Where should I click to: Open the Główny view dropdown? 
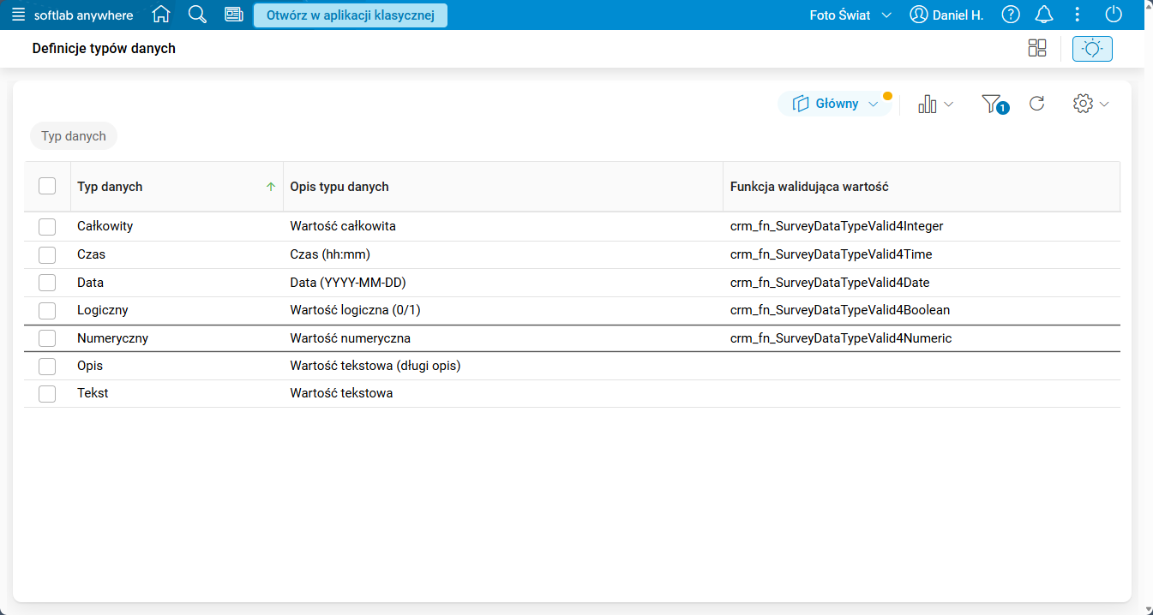tap(836, 104)
